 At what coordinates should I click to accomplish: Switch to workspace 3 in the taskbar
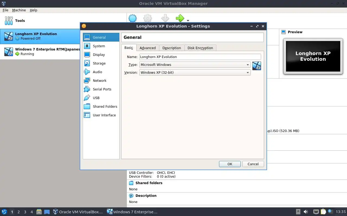tap(25, 212)
